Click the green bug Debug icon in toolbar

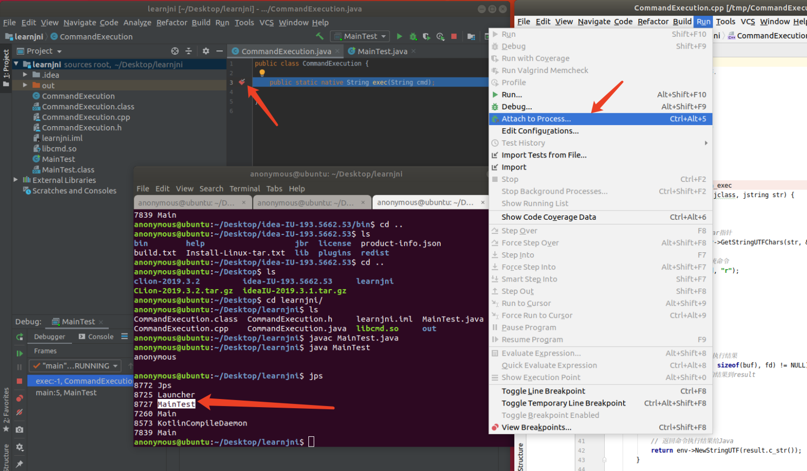pyautogui.click(x=413, y=36)
